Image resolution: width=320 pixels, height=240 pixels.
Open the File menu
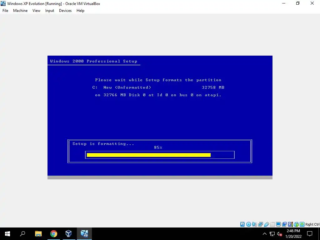click(x=5, y=11)
